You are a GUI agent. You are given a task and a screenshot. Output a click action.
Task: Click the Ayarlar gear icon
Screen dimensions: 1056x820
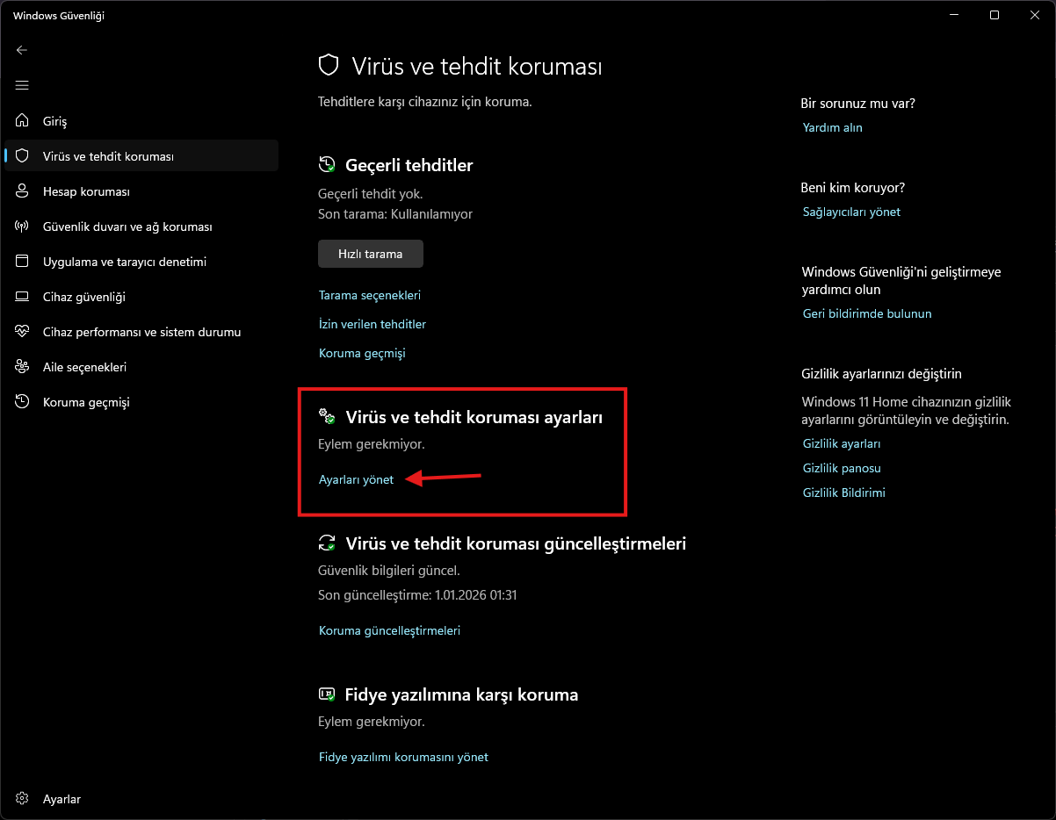coord(22,799)
